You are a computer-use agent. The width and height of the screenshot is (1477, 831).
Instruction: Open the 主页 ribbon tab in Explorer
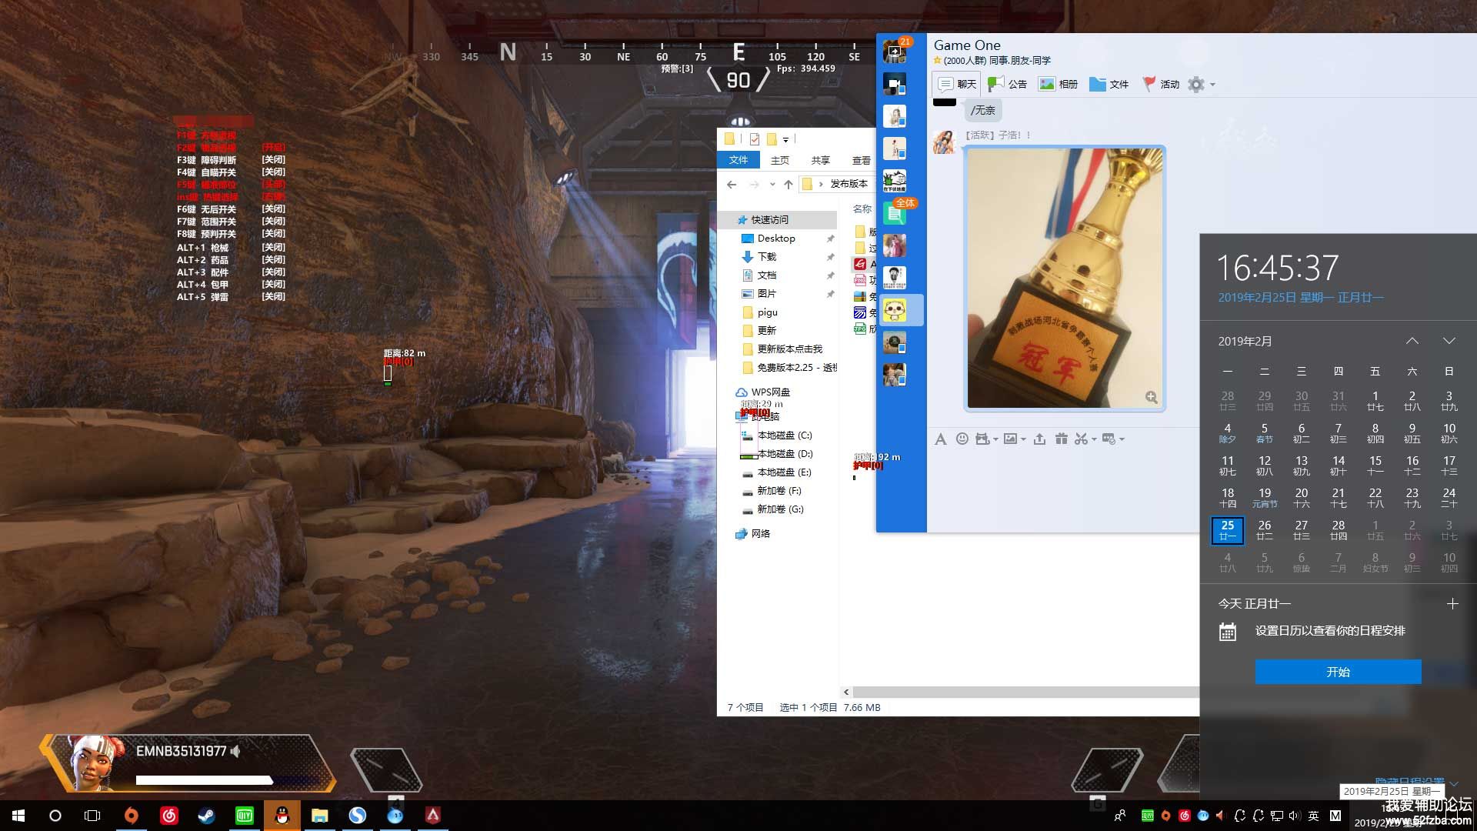click(780, 160)
